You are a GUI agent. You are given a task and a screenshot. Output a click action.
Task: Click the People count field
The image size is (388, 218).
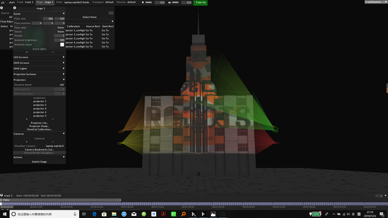pos(60,36)
